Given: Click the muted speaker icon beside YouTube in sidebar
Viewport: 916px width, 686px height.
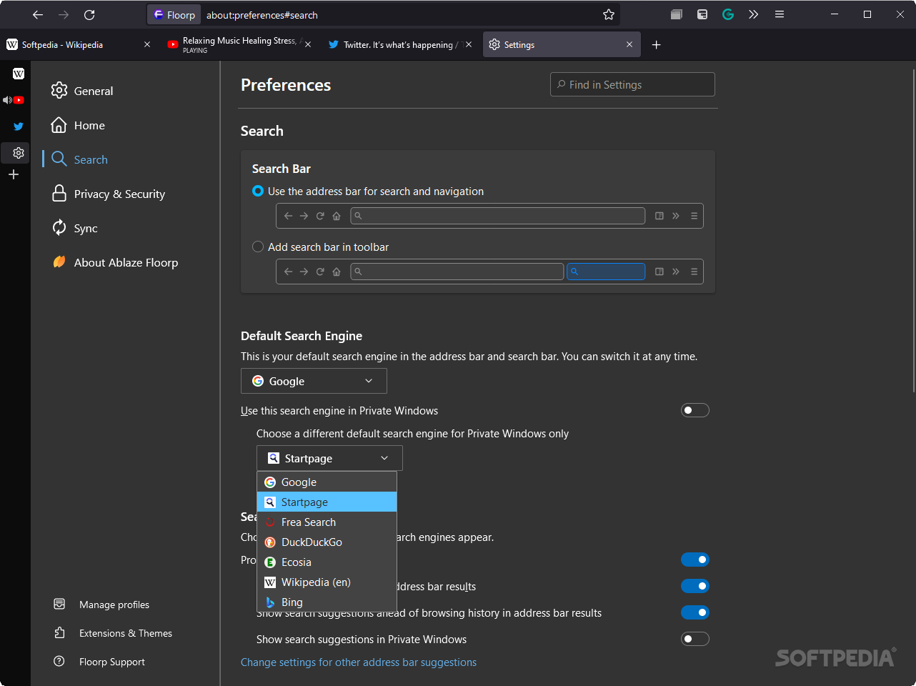Looking at the screenshot, I should pos(7,100).
